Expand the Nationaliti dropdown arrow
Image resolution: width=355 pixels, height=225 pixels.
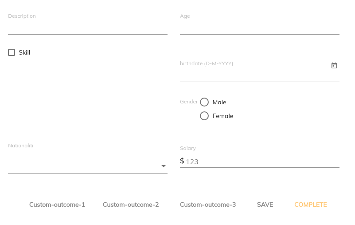pyautogui.click(x=164, y=166)
